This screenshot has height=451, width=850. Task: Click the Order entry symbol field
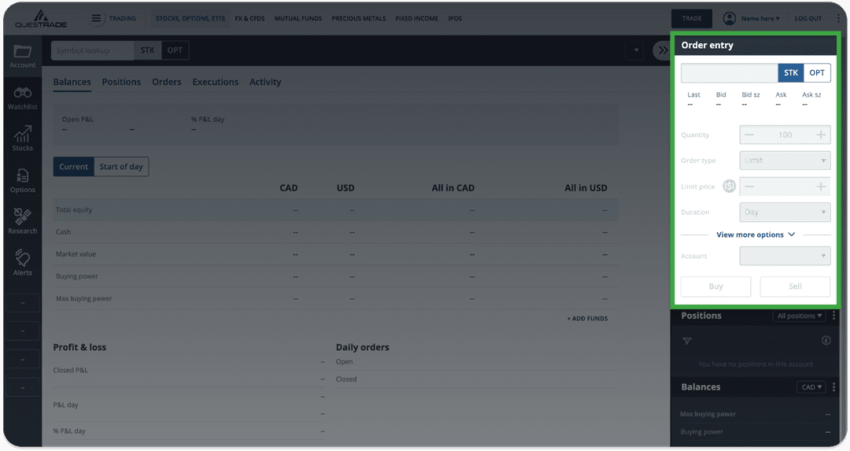[729, 72]
